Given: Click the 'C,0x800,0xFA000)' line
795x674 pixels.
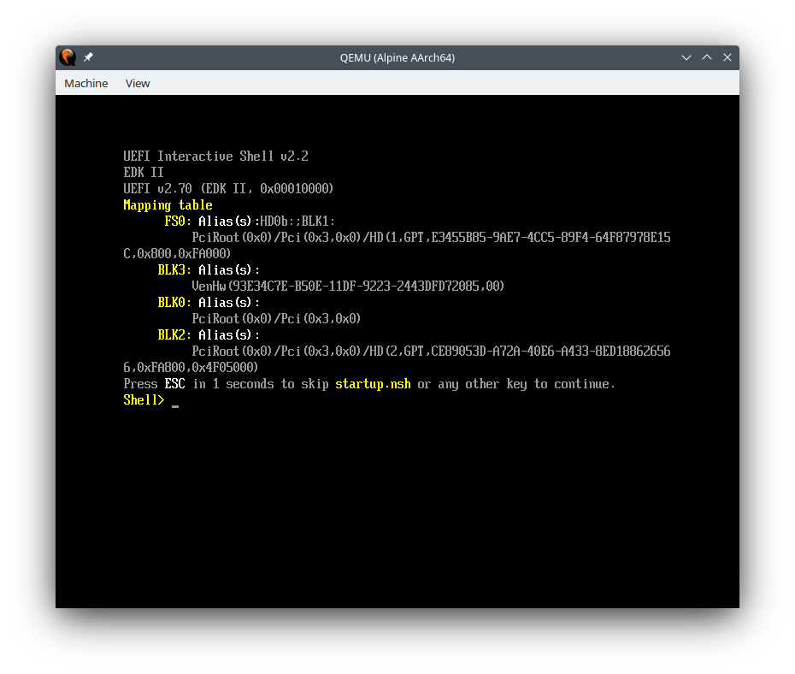Looking at the screenshot, I should pyautogui.click(x=177, y=253).
